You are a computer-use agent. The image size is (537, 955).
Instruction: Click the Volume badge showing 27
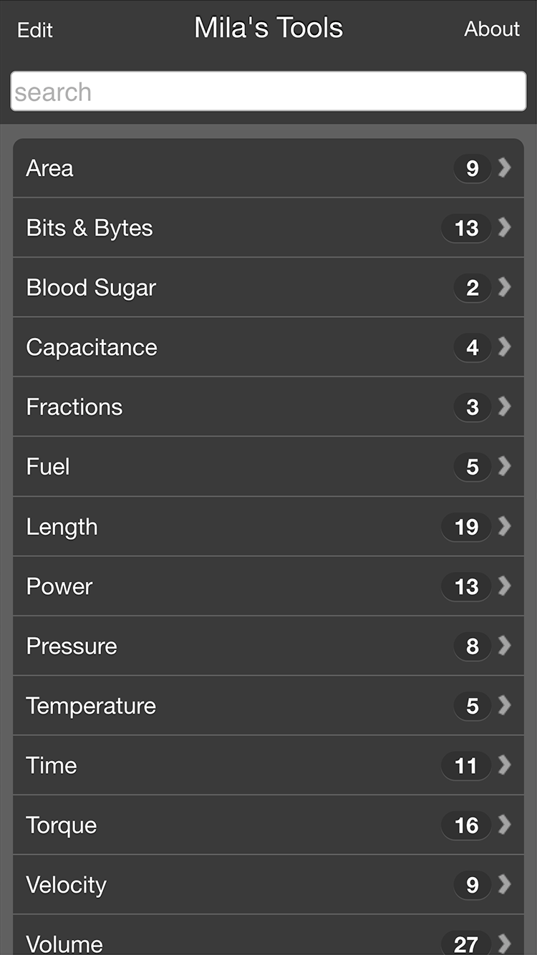point(466,943)
